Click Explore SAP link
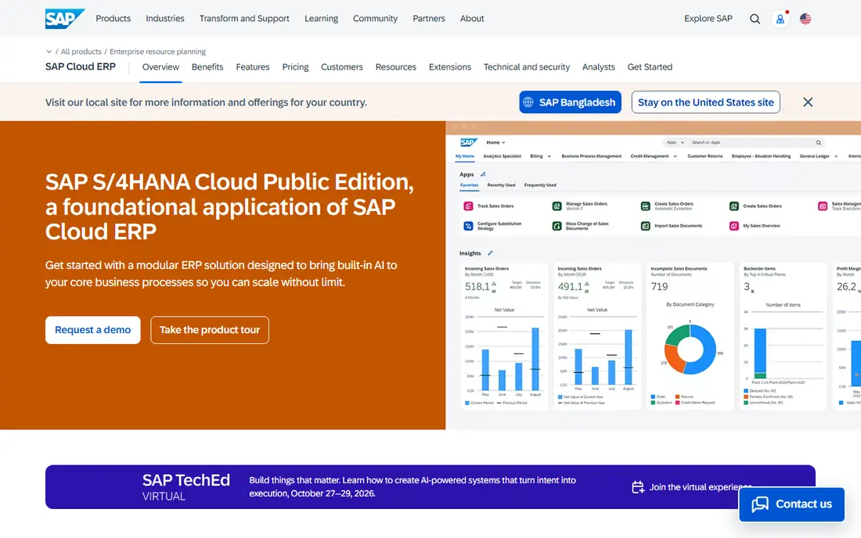This screenshot has height=538, width=861. (x=708, y=19)
